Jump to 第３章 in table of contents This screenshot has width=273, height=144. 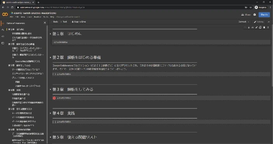click(19, 65)
